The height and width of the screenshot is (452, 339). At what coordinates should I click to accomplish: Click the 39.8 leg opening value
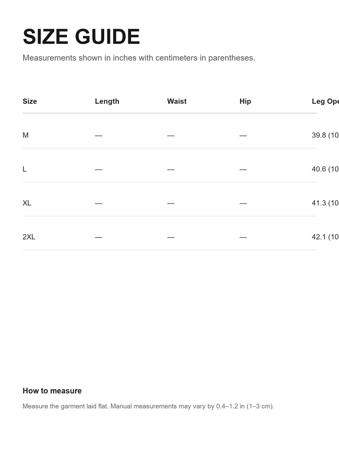[x=325, y=135]
